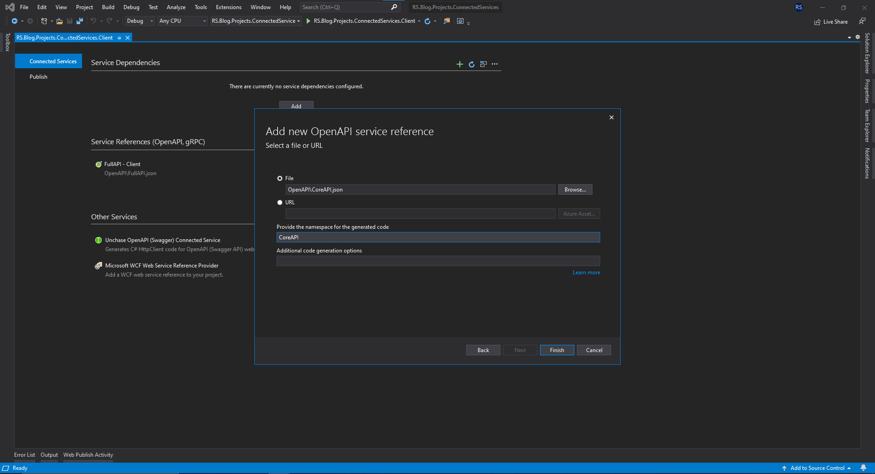The height and width of the screenshot is (474, 875).
Task: Open the Project menu
Action: point(84,7)
